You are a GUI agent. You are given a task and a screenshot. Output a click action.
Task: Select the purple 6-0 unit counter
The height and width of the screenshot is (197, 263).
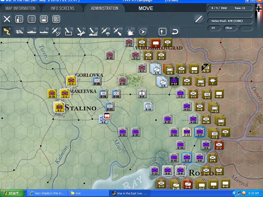coord(167,171)
